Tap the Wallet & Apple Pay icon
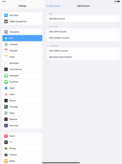122x164 pixels. pyautogui.click(x=6, y=21)
